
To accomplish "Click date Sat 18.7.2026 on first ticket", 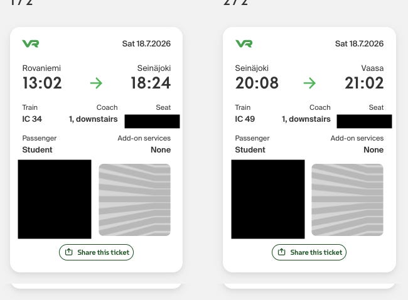I will (x=146, y=44).
